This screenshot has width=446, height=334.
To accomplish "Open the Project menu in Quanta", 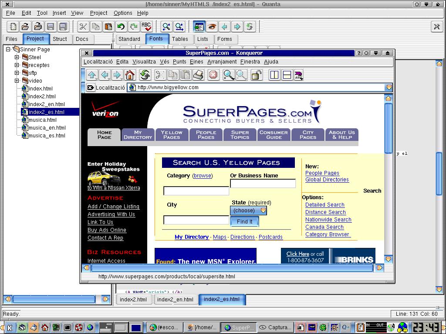I will coord(98,13).
